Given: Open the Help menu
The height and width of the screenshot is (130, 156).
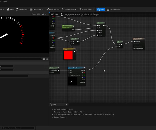Looking at the screenshot, I should click(x=5, y=1).
